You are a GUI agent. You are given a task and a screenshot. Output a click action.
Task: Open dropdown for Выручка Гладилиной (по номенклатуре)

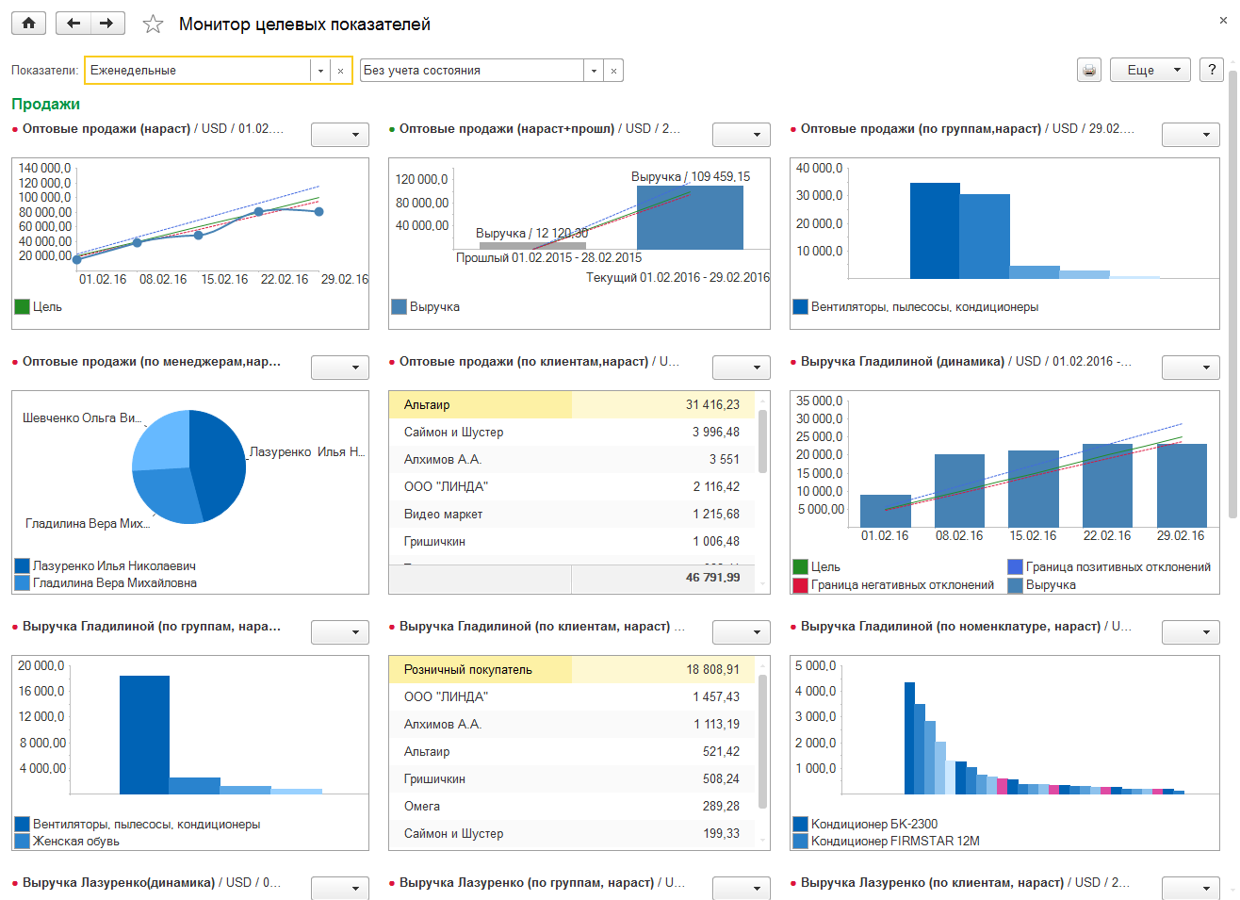click(x=1190, y=632)
